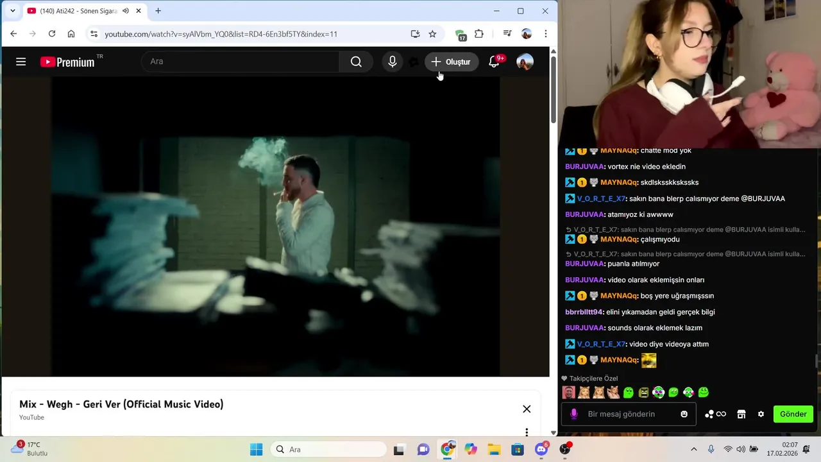Viewport: 821px width, 462px height.
Task: Open weather widget showing 17°C Bulutlu
Action: (x=30, y=449)
